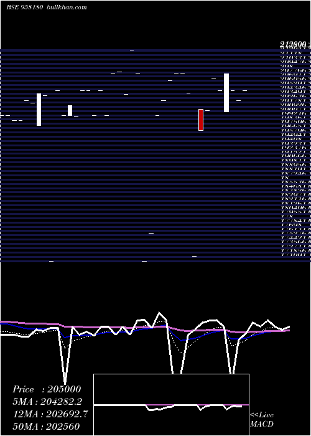Click the "<<Live MACD" label
This screenshot has width=311, height=436.
pos(262,419)
